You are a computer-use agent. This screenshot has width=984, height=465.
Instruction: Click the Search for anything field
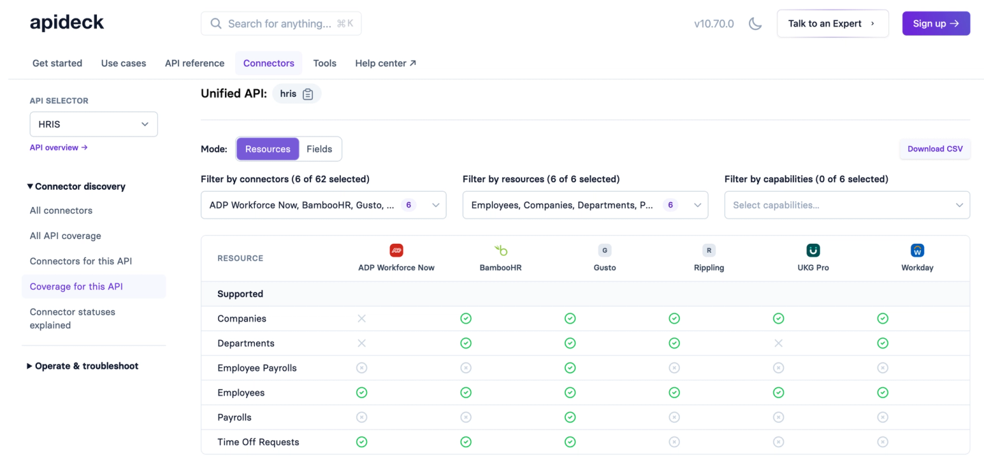[281, 23]
